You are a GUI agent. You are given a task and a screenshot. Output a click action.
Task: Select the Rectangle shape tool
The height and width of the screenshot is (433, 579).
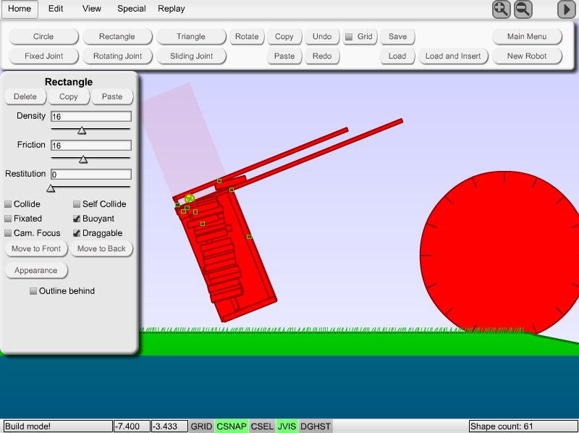(117, 37)
